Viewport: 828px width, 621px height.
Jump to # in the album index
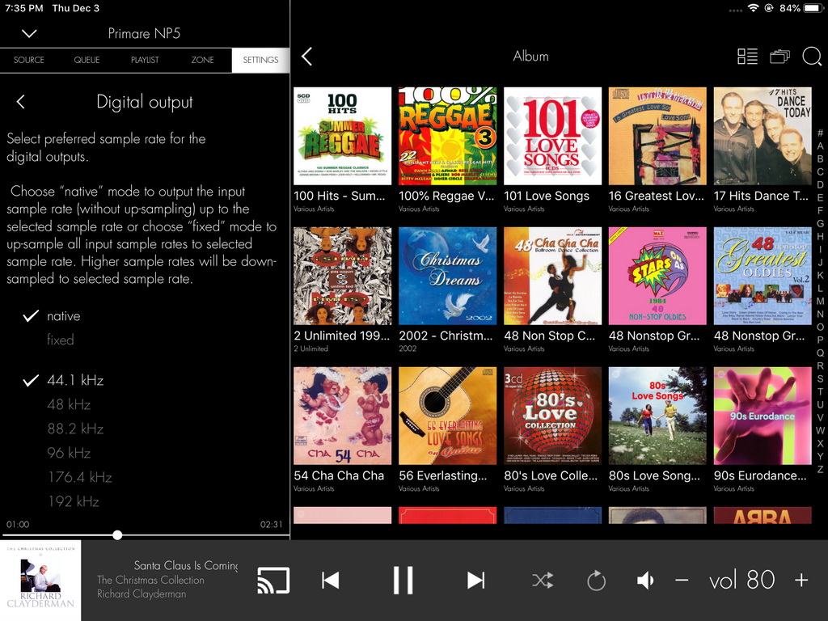tap(820, 133)
